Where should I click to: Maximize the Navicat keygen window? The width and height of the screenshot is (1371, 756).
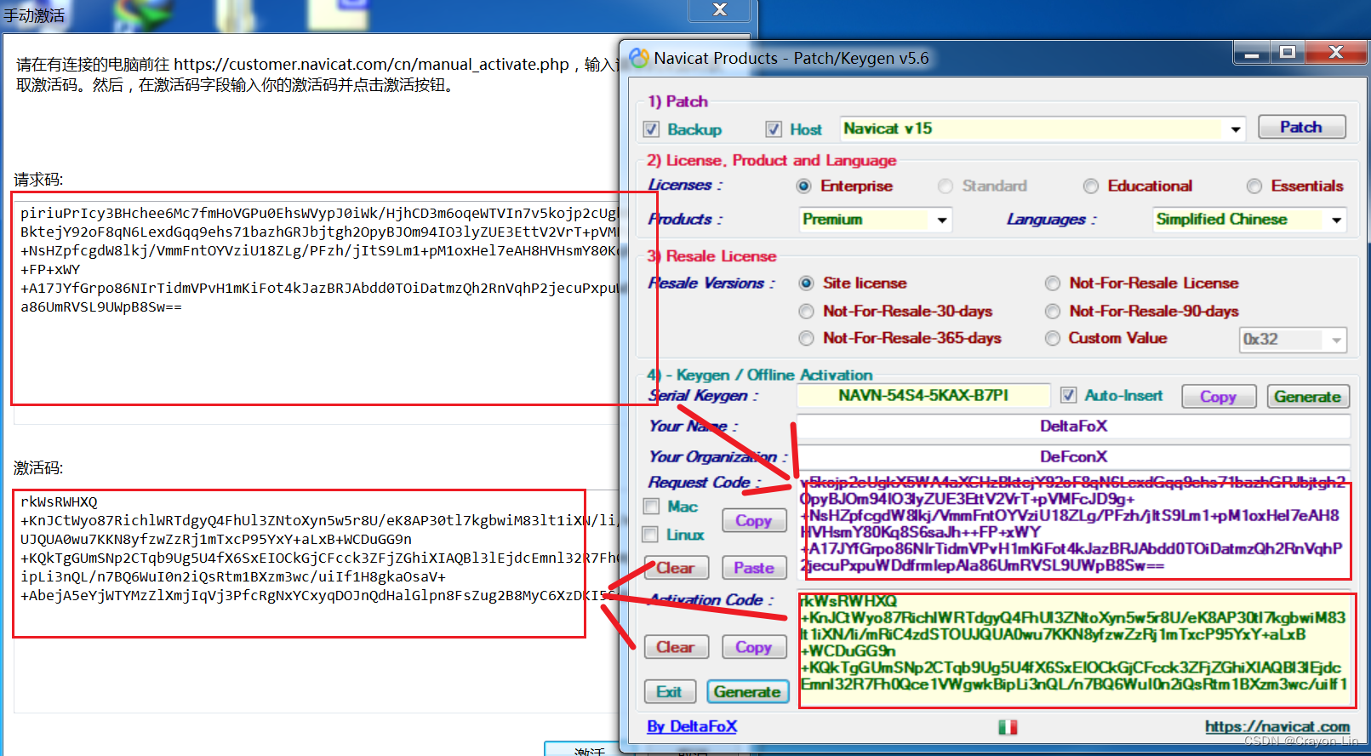tap(1288, 53)
